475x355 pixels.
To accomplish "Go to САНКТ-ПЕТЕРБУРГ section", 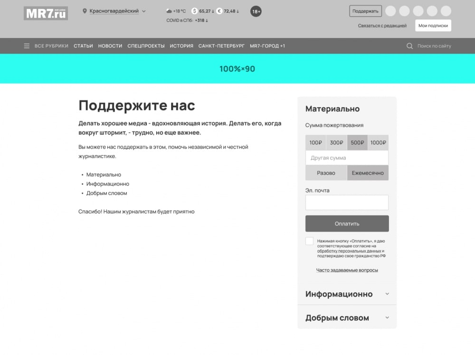I will tap(221, 46).
